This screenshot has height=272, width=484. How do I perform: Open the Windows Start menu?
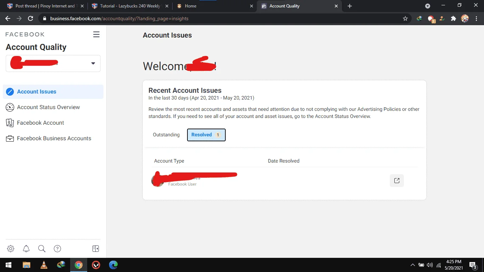click(x=8, y=265)
